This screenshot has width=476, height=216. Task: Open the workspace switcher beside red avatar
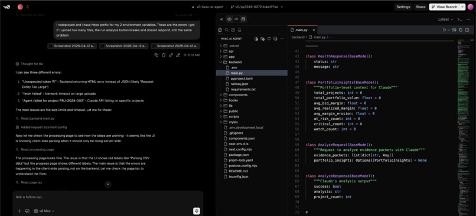coord(28,6)
